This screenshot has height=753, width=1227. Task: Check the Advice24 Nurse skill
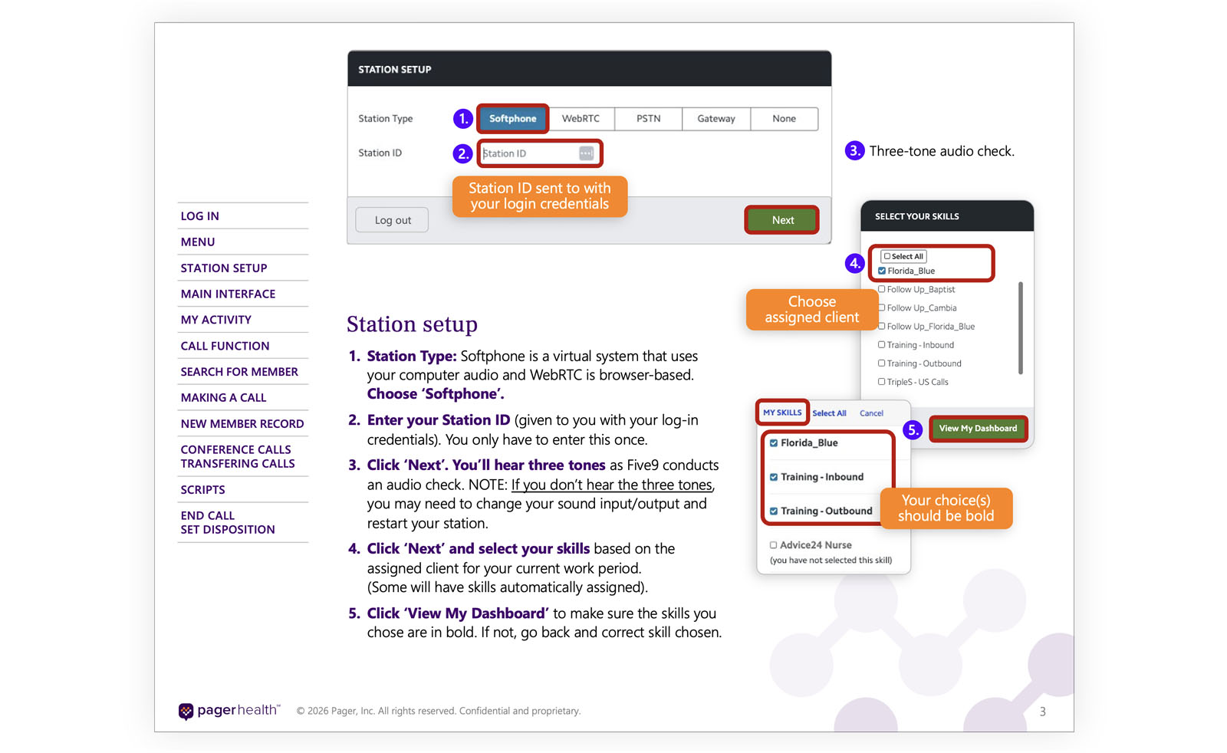pos(774,545)
